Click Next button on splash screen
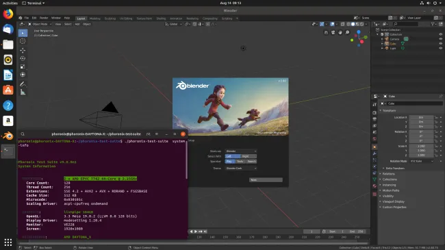Image resolution: width=445 pixels, height=250 pixels. tap(266, 180)
